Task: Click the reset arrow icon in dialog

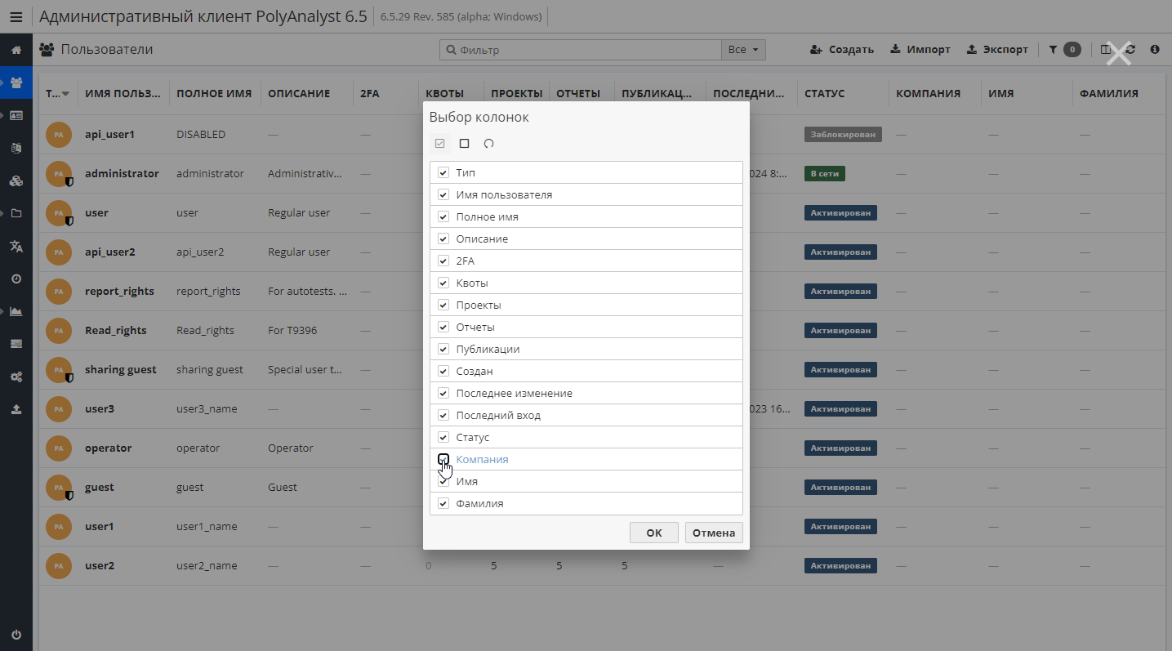Action: tap(488, 144)
